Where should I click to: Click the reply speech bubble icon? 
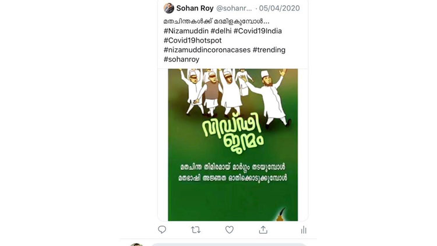[x=162, y=230]
